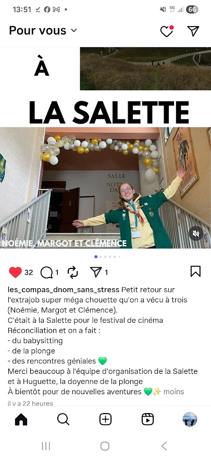Create new post plus icon

[x=105, y=419]
